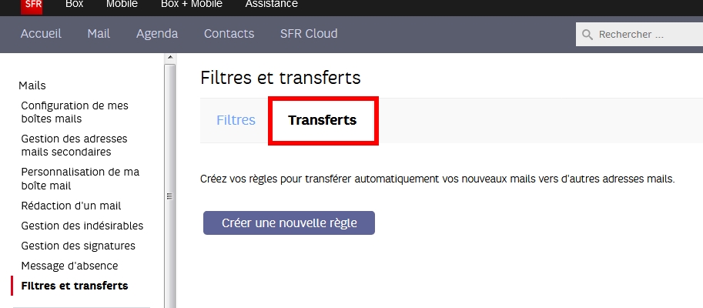Type in the Rechercher search field
Screen dimensions: 703x308
647,35
